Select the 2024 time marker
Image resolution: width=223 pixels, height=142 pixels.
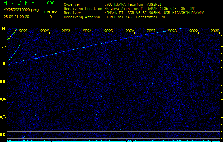pyautogui.click(x=87, y=31)
